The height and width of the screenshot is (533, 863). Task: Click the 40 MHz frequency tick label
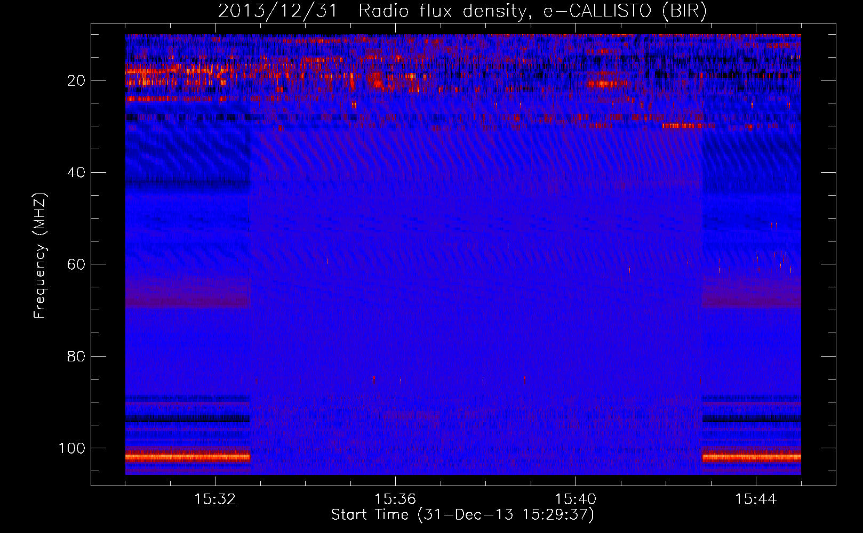point(76,172)
